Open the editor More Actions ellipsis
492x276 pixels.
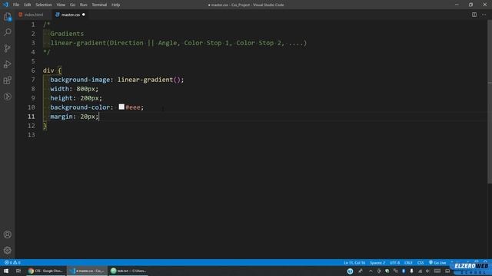tap(484, 15)
